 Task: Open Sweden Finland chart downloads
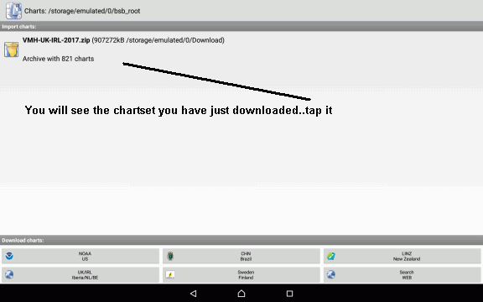(241, 274)
